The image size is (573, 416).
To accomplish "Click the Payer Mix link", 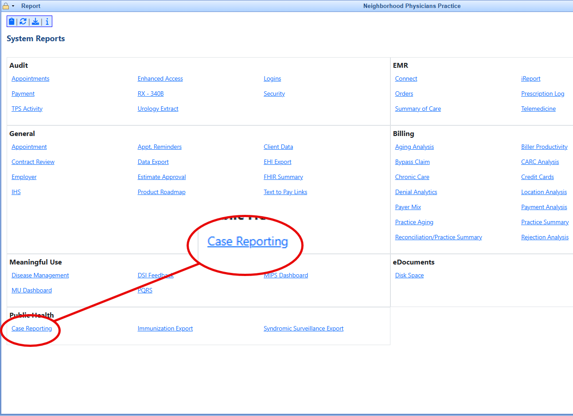I will tap(408, 207).
